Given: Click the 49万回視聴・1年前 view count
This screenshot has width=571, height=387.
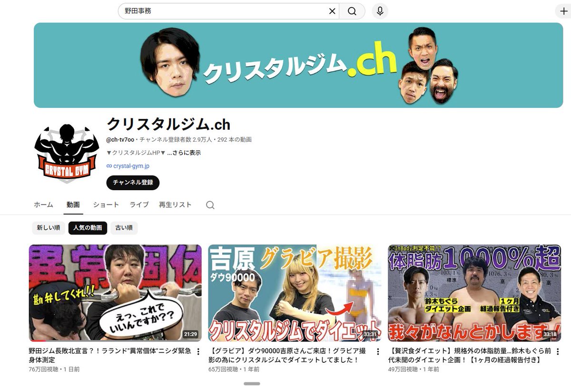Looking at the screenshot, I should [x=413, y=369].
